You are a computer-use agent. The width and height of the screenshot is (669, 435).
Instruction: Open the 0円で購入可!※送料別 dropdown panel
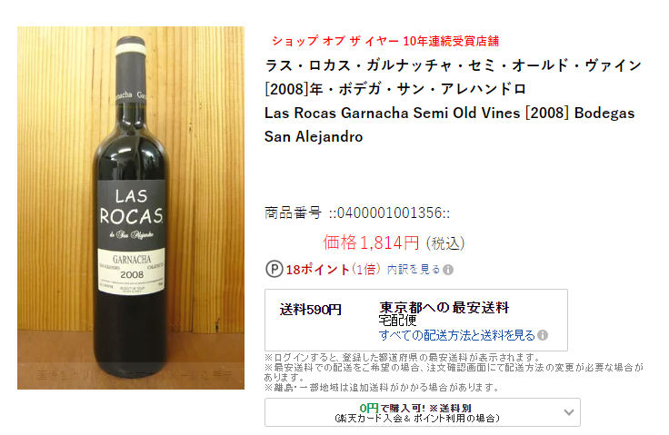pyautogui.click(x=423, y=412)
